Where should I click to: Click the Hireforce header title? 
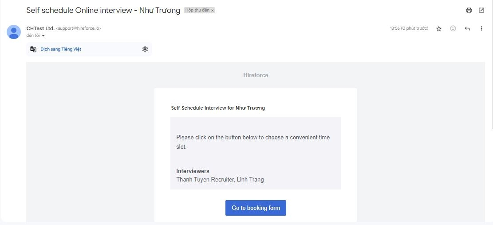[256, 75]
